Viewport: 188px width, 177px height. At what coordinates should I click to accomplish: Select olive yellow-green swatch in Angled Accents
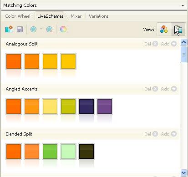tap(68, 106)
